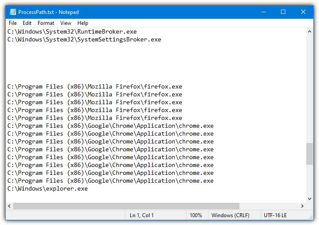The image size is (319, 225).
Task: Click the Notepad icon in title bar
Action: [13, 12]
